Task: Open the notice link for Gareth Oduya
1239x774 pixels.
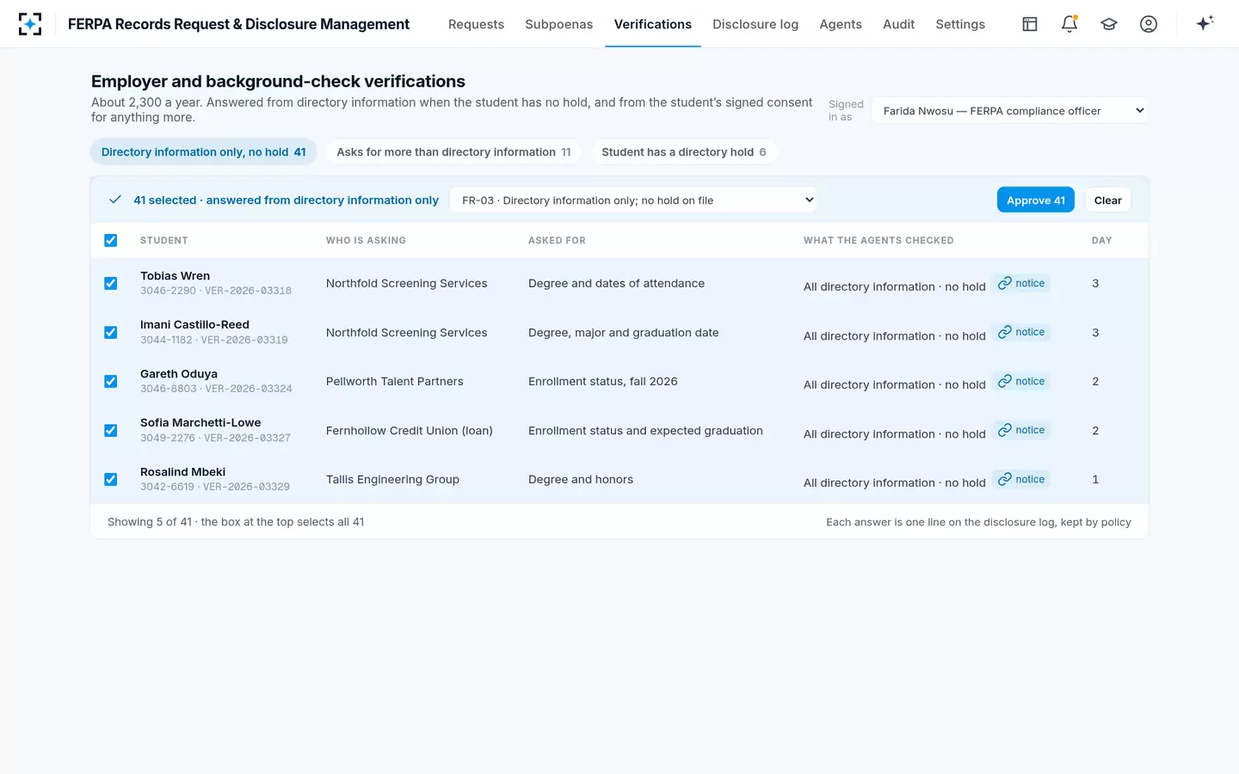Action: click(x=1021, y=381)
